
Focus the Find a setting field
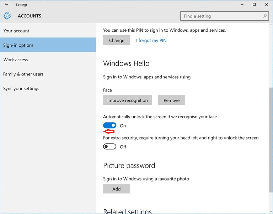(x=225, y=16)
